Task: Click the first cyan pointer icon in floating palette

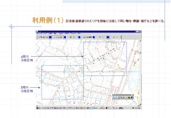Action: coord(113,97)
